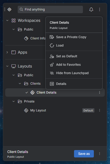Select the Client Details layout row
The height and width of the screenshot is (164, 110).
pyautogui.click(x=55, y=93)
